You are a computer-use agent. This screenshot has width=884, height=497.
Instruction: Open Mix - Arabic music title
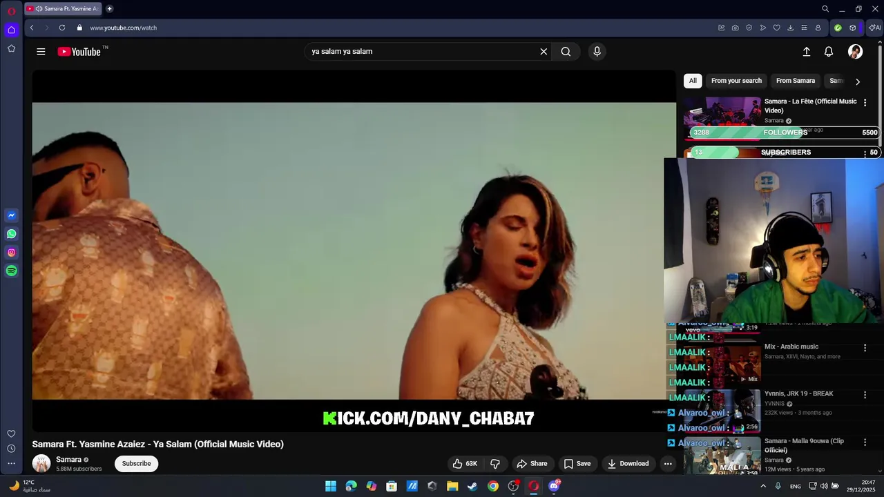pos(791,347)
